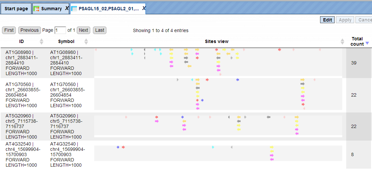This screenshot has width=372, height=170.
Task: Click the Summary tab icon
Action: click(x=36, y=9)
